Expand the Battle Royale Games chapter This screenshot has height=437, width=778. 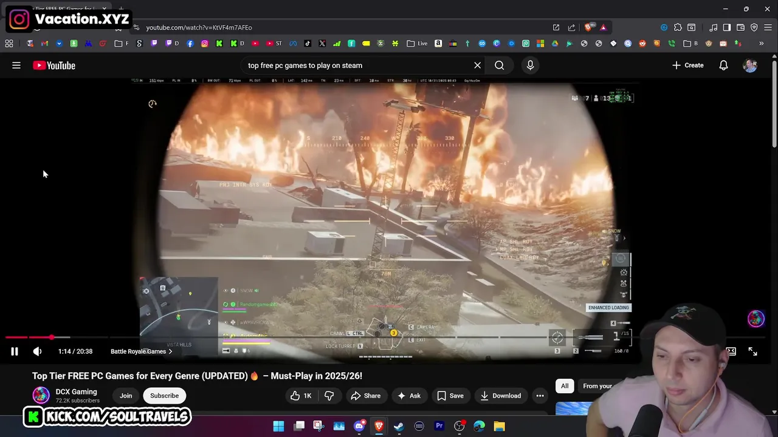point(141,351)
